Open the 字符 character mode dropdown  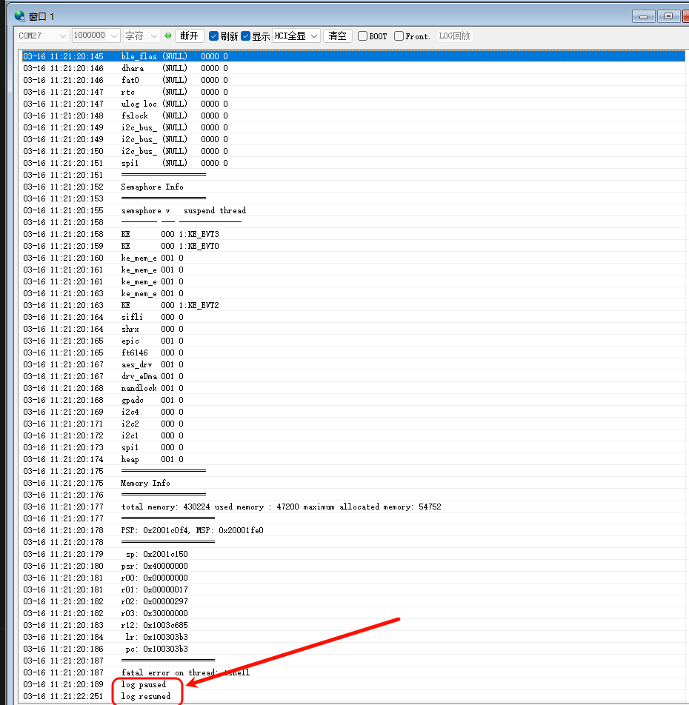(142, 36)
